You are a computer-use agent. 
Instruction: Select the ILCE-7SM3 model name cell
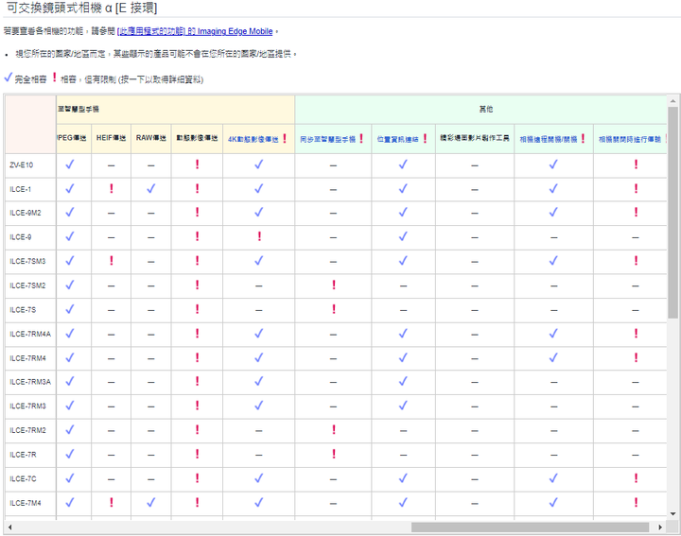pos(30,262)
